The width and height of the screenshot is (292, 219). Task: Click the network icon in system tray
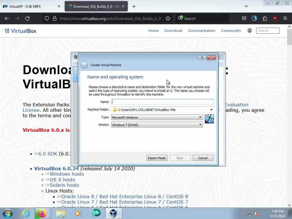point(249,214)
